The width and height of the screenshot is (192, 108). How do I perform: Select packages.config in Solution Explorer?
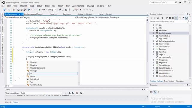165,57
